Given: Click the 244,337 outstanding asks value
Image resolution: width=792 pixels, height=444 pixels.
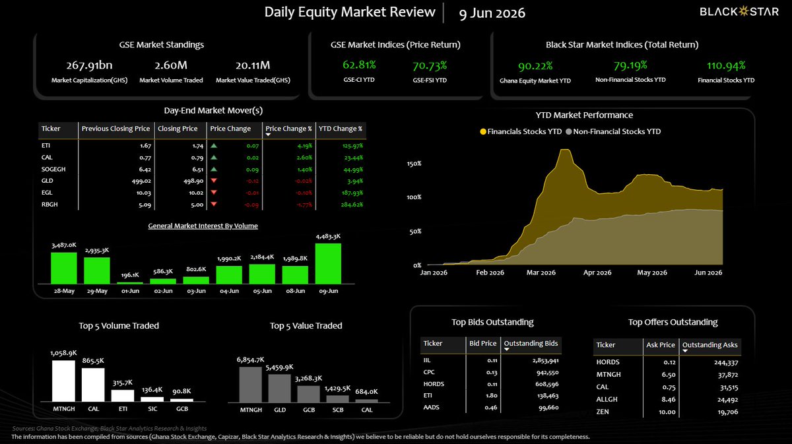Looking at the screenshot, I should click(725, 362).
